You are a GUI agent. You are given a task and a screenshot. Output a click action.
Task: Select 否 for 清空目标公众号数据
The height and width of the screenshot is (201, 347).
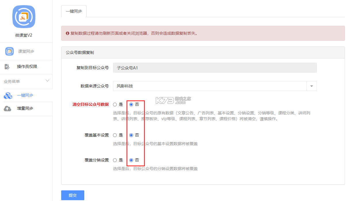point(131,104)
